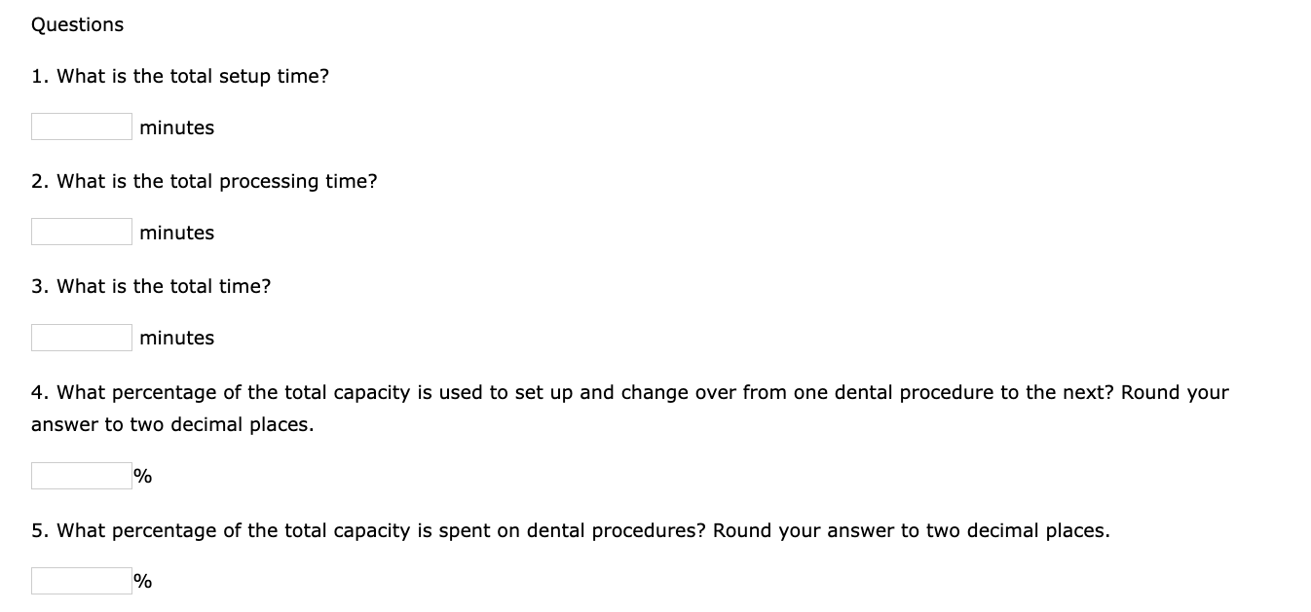Click question 2 about total processing time
This screenshot has width=1311, height=612.
[205, 180]
